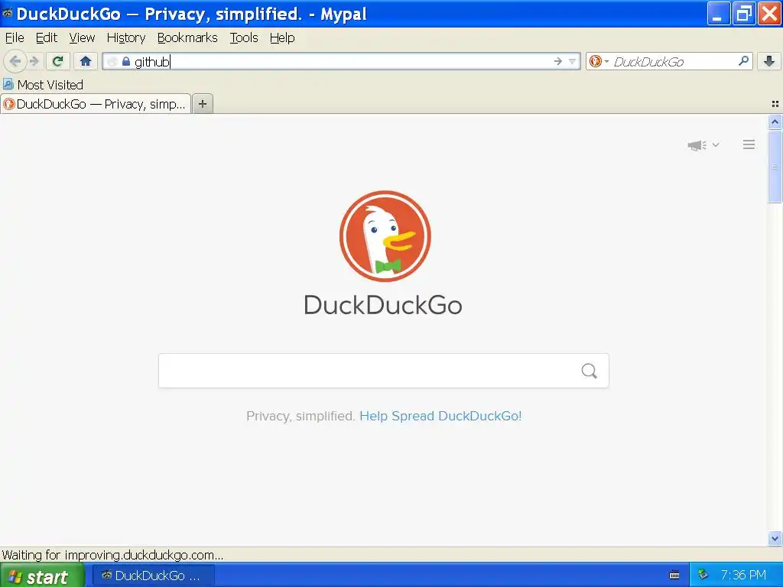The image size is (783, 587).
Task: Click the scrollbar down arrow
Action: tap(775, 538)
